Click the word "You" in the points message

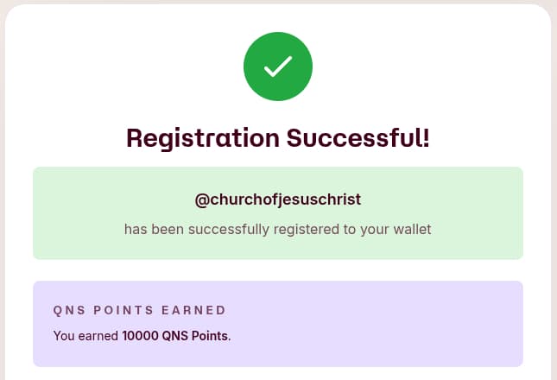coord(64,335)
